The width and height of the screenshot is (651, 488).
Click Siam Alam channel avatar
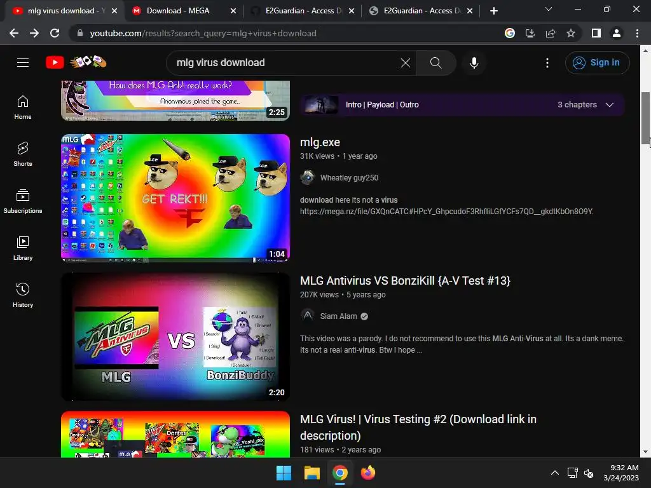[307, 316]
